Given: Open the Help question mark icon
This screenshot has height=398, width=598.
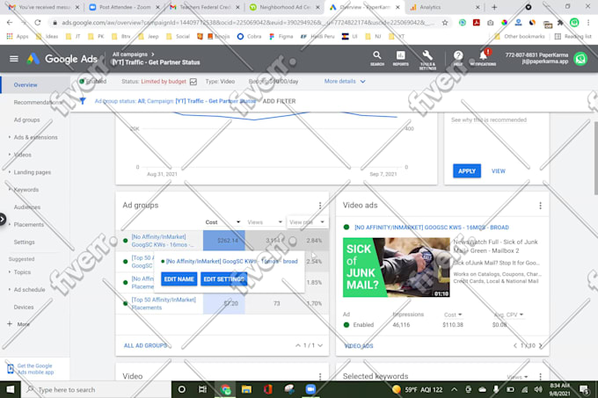Looking at the screenshot, I should [x=458, y=59].
